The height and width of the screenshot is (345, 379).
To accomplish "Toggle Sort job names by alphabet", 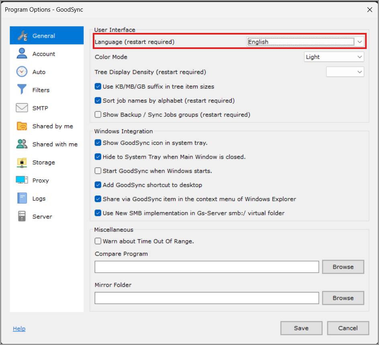I will tap(98, 100).
